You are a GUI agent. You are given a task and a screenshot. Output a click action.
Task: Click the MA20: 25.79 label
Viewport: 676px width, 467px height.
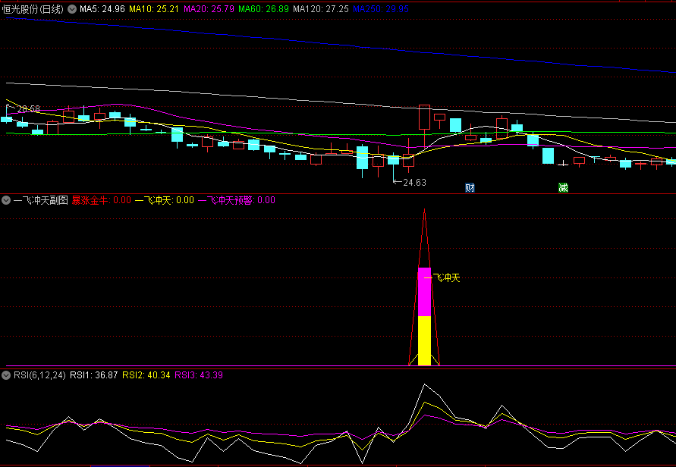[x=209, y=9]
